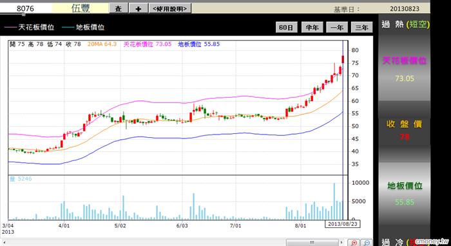Click the 過熱 (短空) panel heading
This screenshot has width=451, height=246.
[x=405, y=25]
